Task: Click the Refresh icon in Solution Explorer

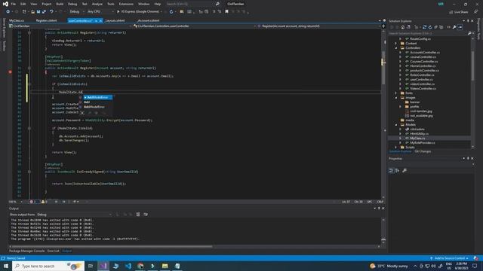Action: [430, 27]
